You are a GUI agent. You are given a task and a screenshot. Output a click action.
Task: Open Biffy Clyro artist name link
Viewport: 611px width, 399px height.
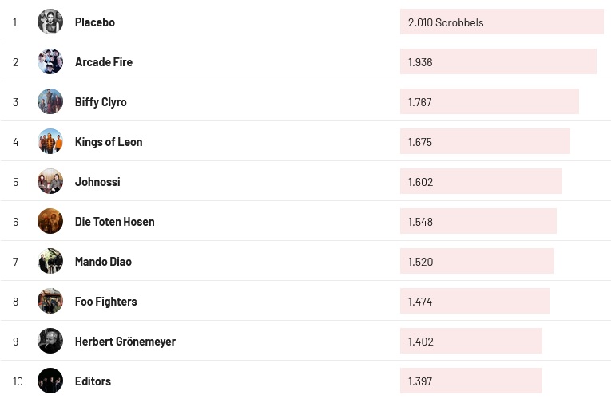pos(101,102)
